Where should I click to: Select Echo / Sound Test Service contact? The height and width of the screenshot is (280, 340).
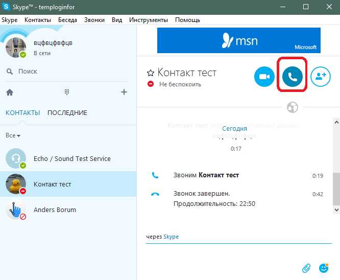point(68,159)
